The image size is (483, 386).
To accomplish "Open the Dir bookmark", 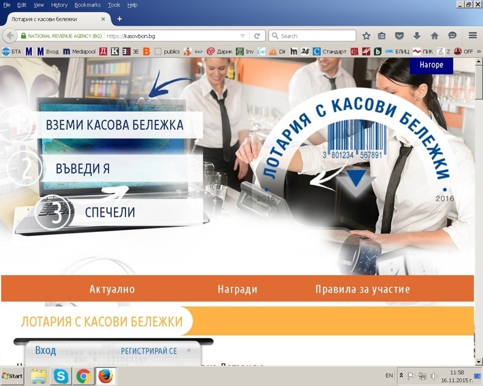I will coord(277,52).
